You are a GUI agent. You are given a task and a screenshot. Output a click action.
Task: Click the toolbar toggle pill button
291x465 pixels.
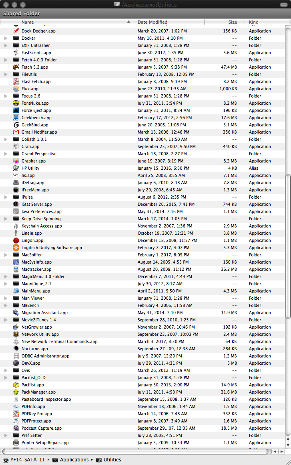pyautogui.click(x=284, y=4)
